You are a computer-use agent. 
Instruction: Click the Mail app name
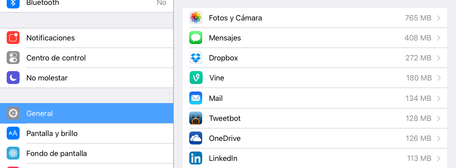click(216, 98)
